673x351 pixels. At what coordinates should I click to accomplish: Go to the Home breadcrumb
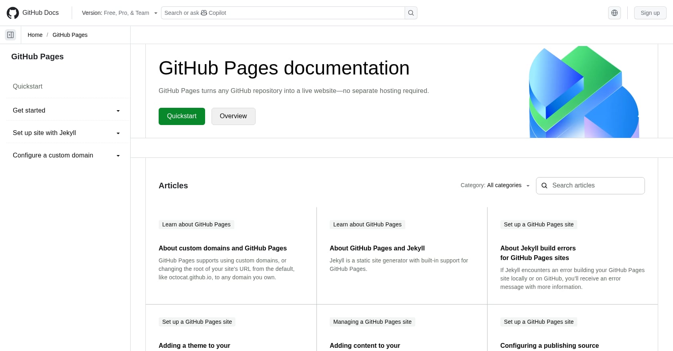[x=35, y=35]
